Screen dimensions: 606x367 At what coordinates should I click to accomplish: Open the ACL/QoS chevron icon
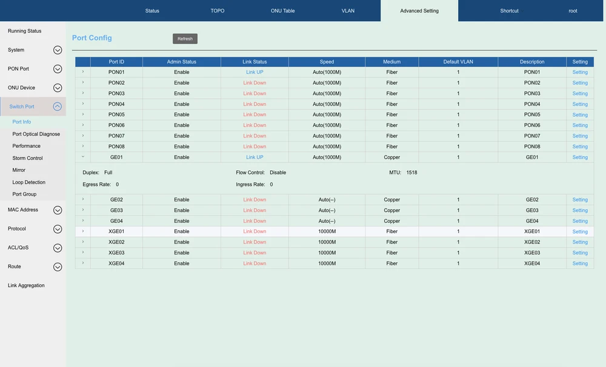(58, 248)
